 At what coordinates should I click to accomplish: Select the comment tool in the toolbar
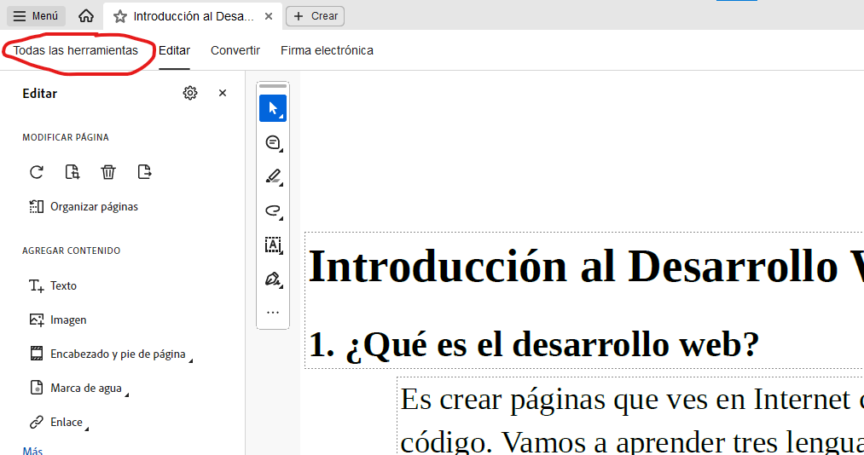(x=273, y=142)
